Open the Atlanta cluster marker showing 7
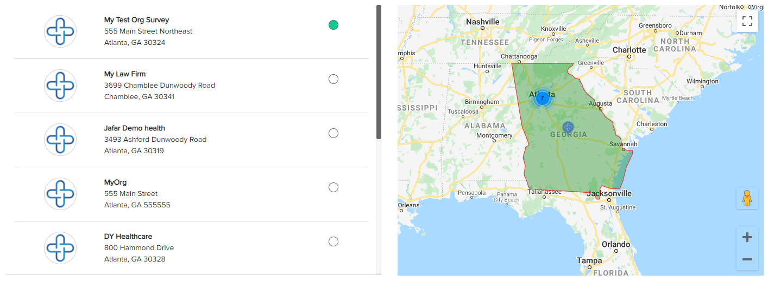 tap(542, 98)
